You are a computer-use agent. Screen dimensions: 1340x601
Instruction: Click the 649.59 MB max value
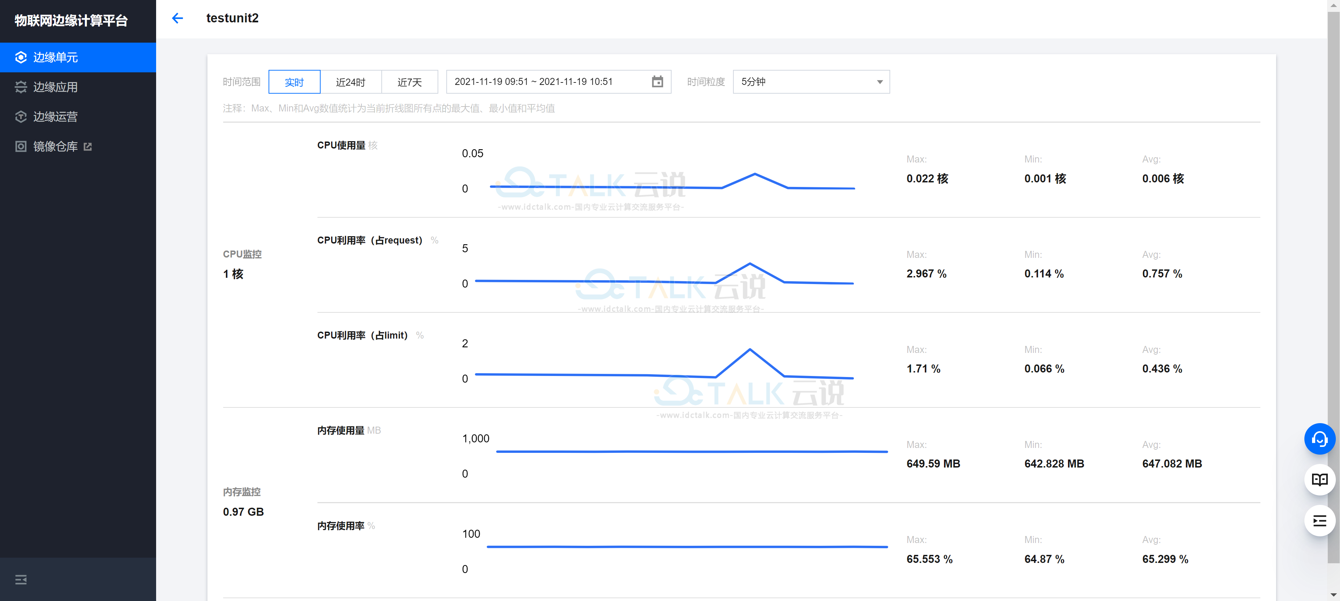pos(933,464)
